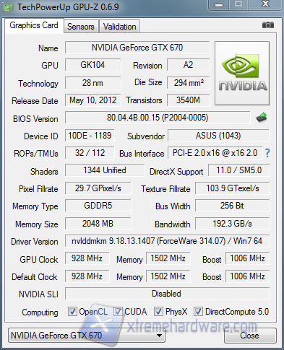Toggle the DirectCompute 5.0 checkbox

(198, 312)
